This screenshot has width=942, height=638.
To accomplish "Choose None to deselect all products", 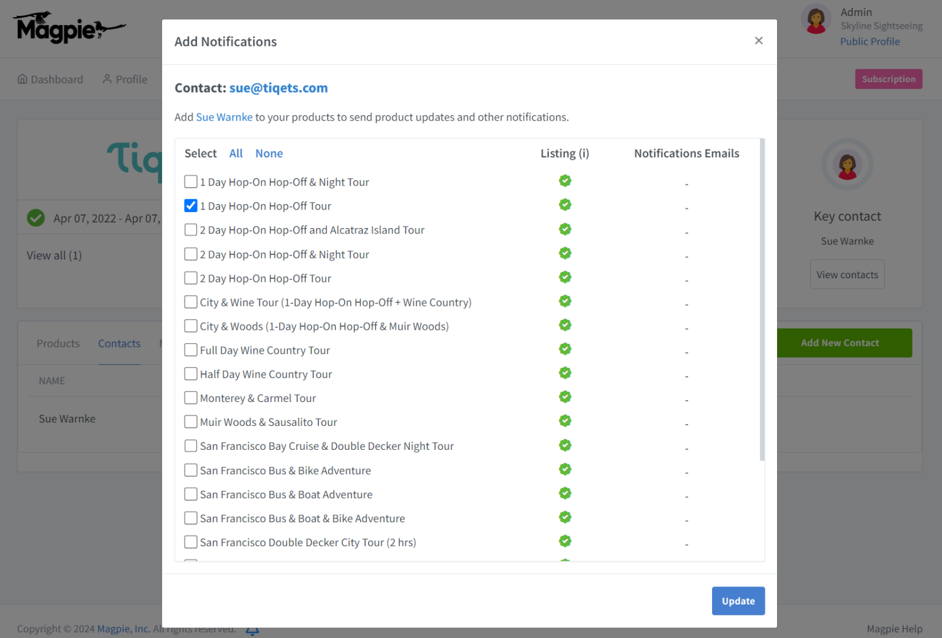I will [x=269, y=153].
